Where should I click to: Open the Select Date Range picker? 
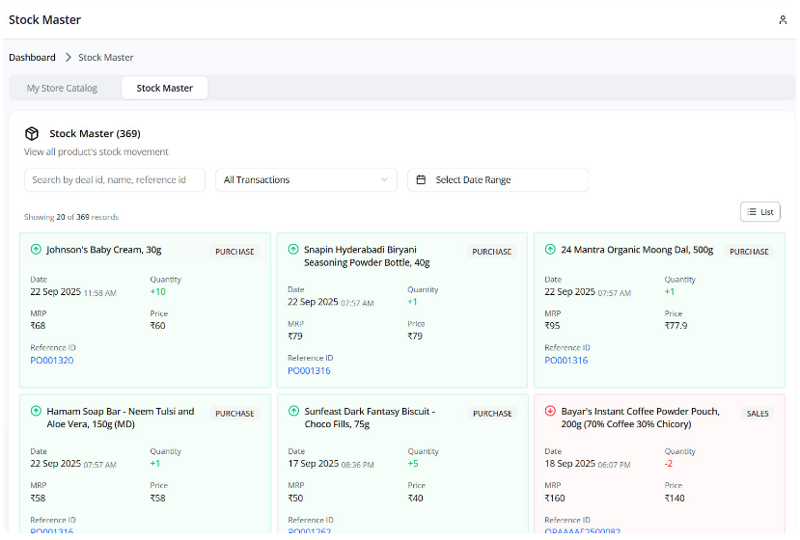(x=498, y=180)
